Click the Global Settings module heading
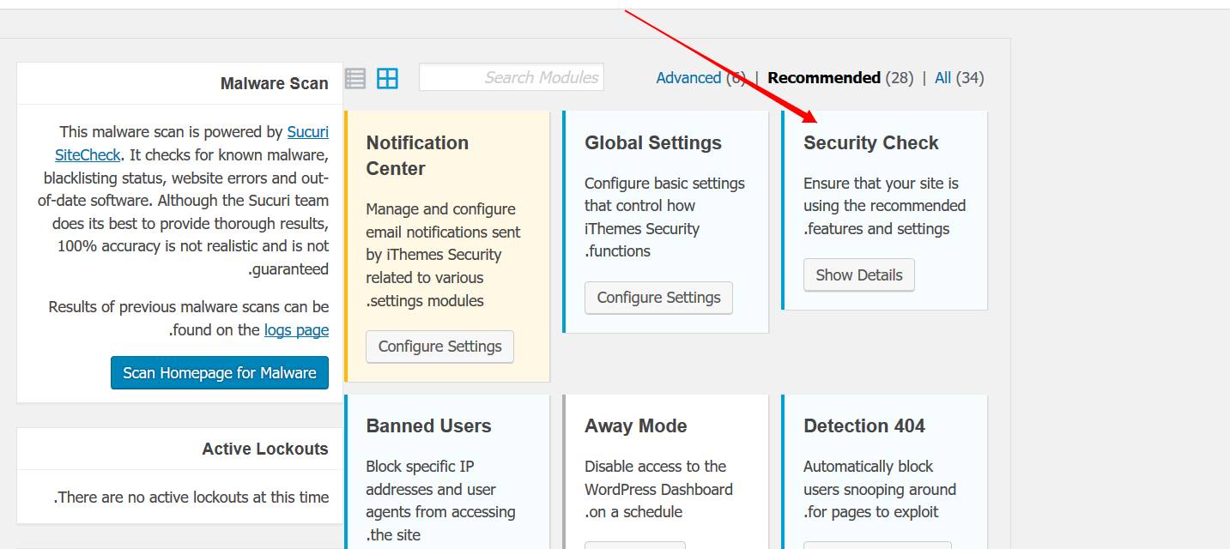 coord(653,143)
